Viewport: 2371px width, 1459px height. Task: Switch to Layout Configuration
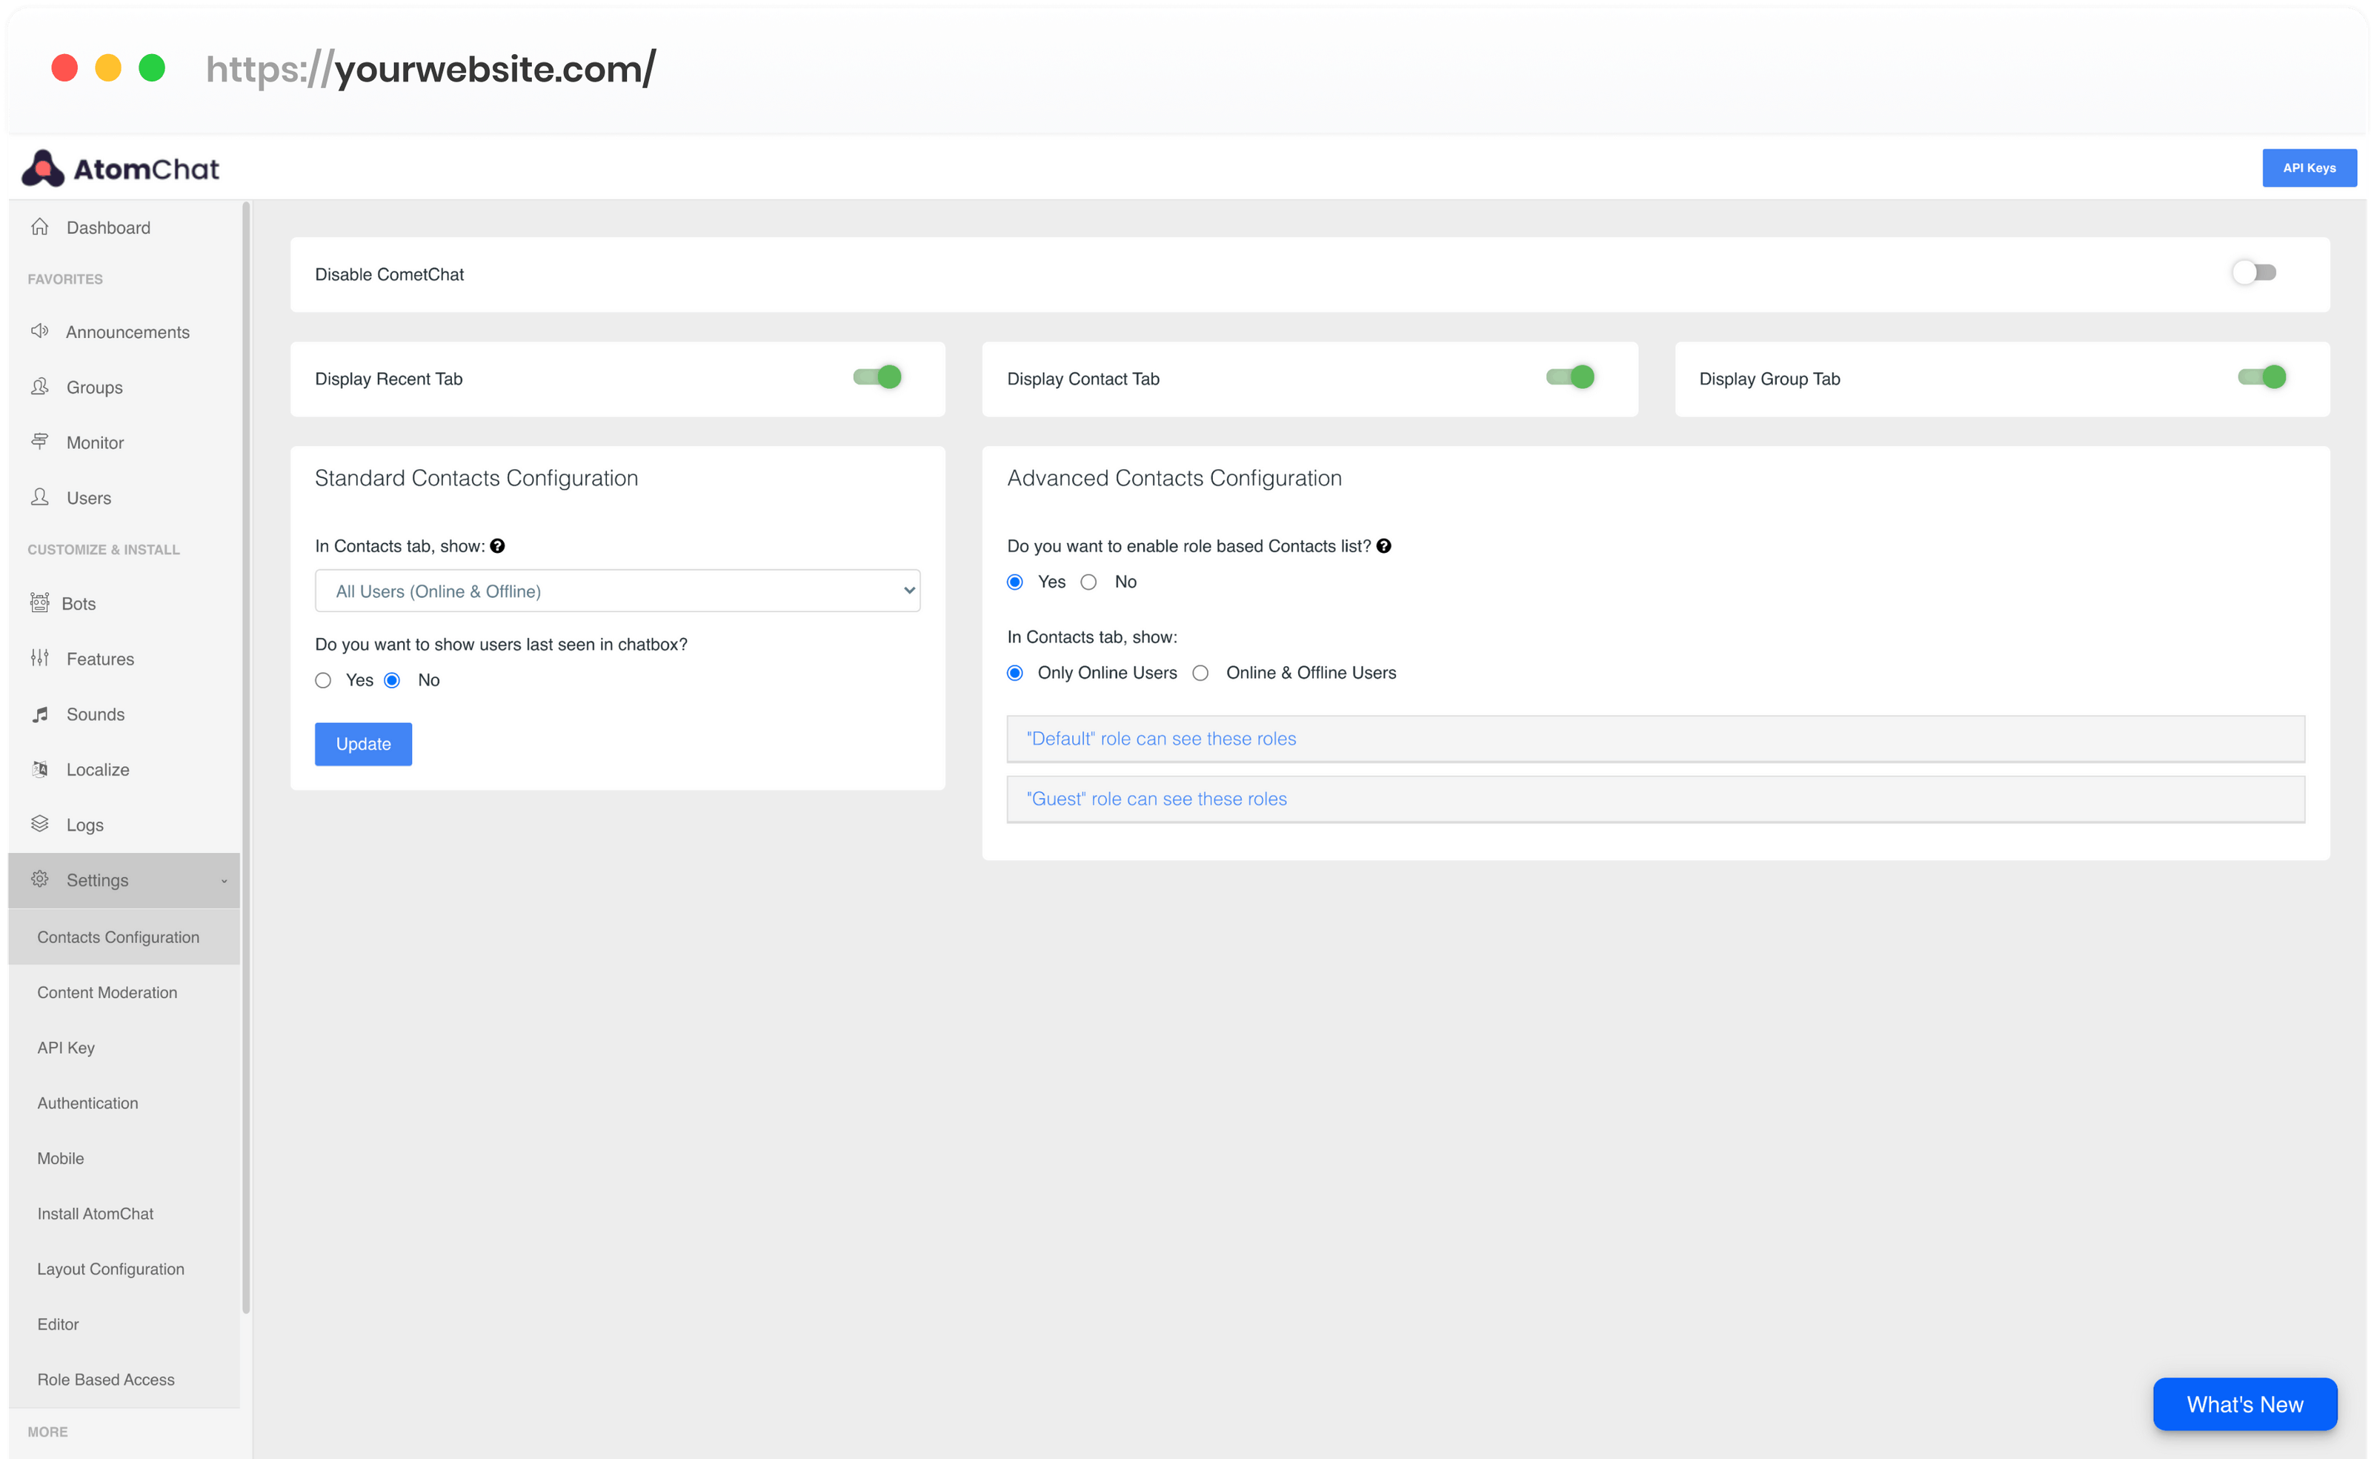(110, 1268)
